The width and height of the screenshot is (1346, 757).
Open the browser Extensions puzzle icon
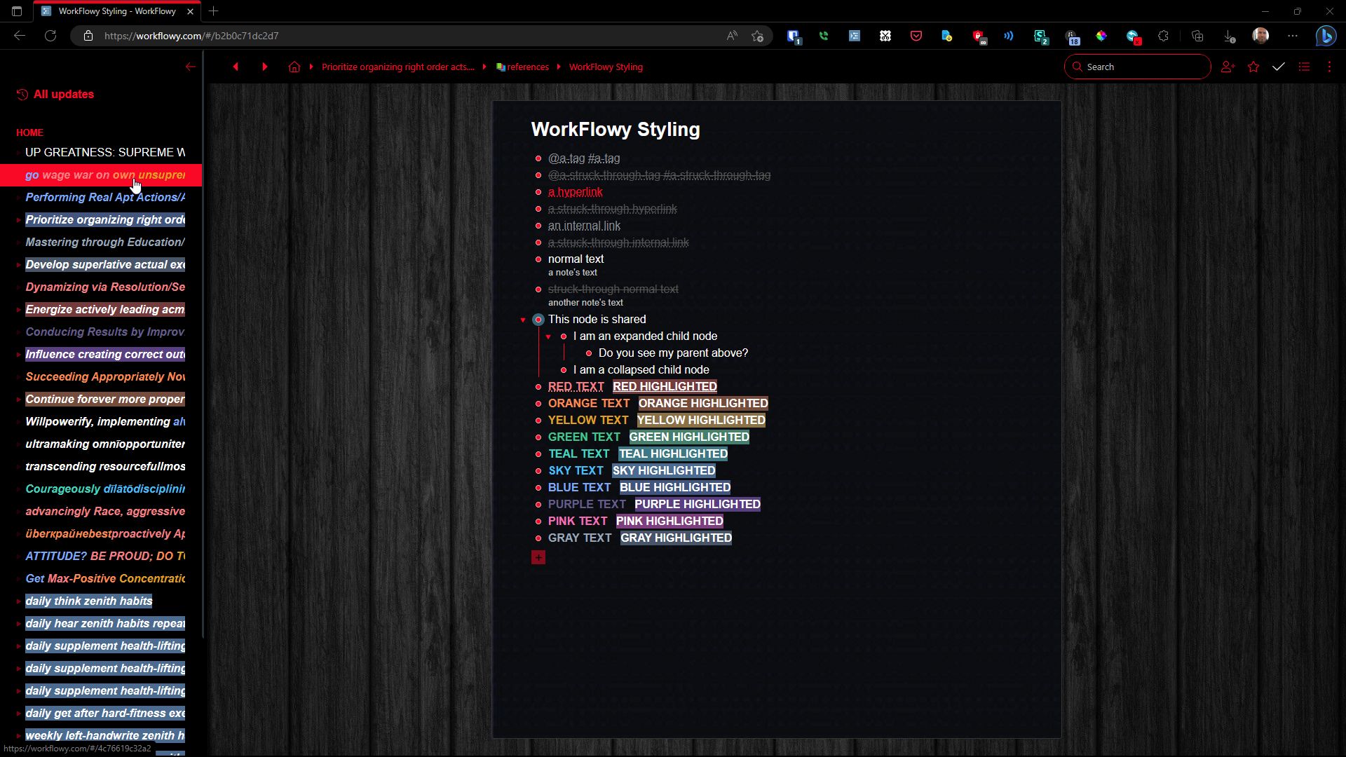pos(1163,36)
